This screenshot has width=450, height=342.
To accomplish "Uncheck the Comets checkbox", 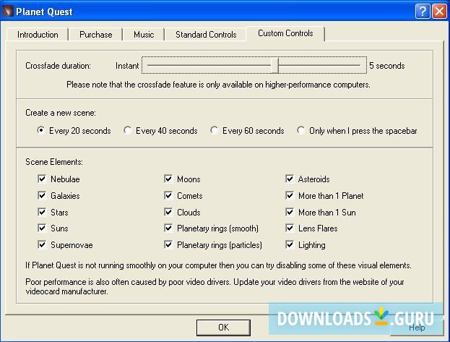I will coord(168,196).
